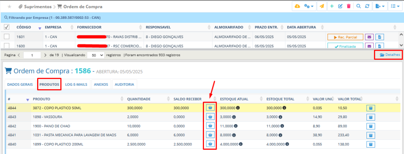Sort by PRODUTO column header
This screenshot has width=404, height=154.
41,99
